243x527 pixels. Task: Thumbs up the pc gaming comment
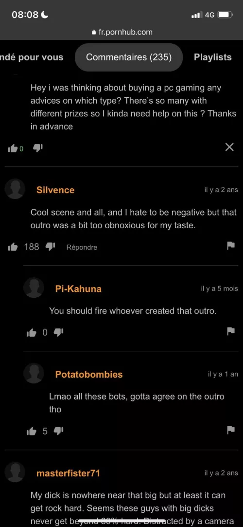(x=13, y=148)
